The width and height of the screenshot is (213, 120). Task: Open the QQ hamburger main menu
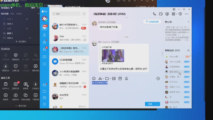44,104
